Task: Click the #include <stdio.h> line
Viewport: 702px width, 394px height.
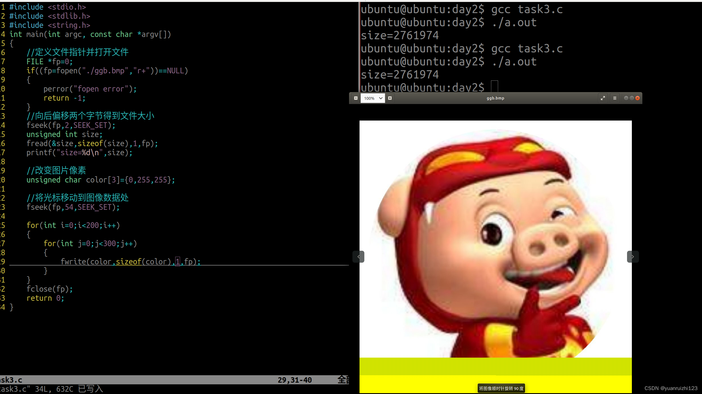Action: coord(48,7)
